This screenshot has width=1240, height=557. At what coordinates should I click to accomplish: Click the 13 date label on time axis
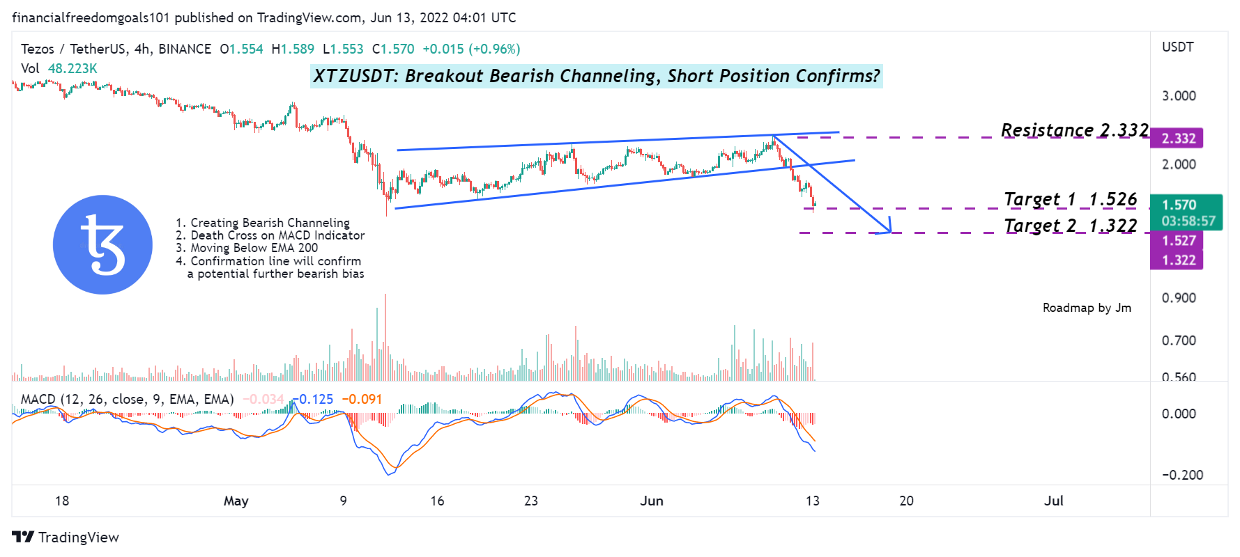click(x=813, y=501)
